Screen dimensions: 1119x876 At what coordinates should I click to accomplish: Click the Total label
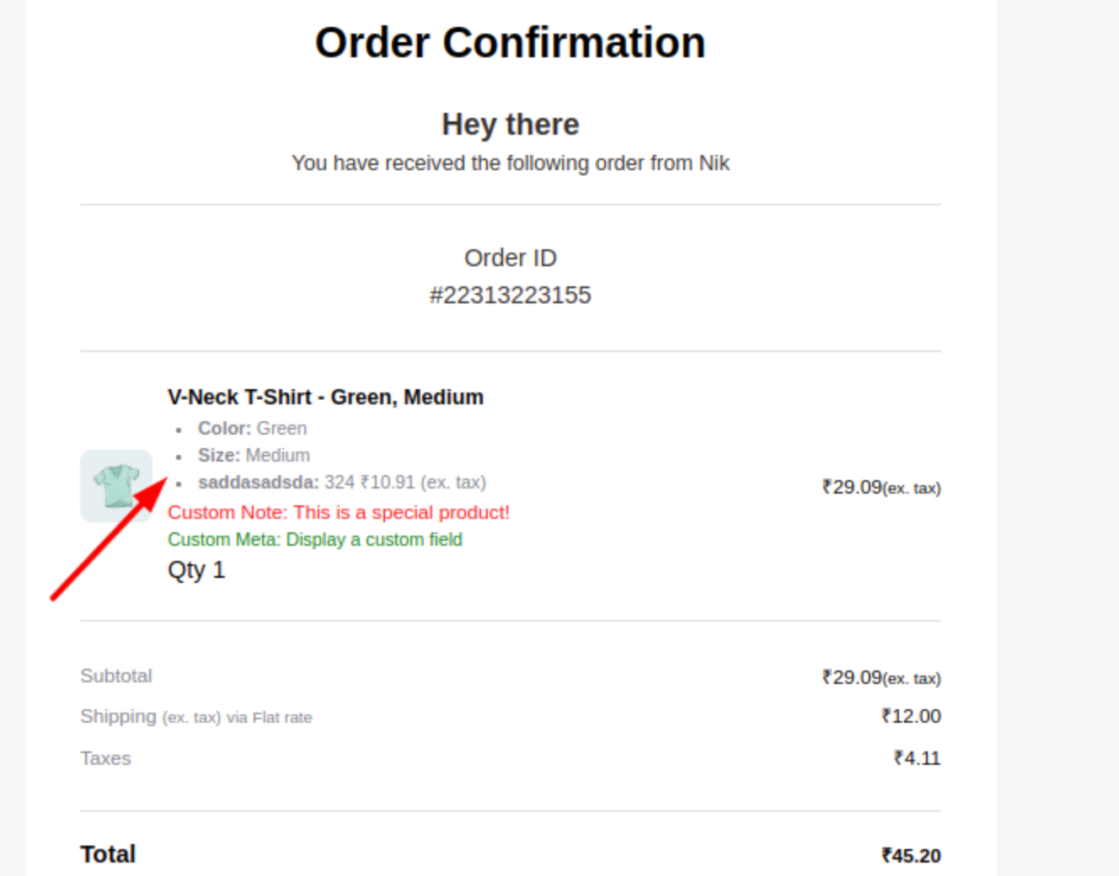tap(108, 854)
